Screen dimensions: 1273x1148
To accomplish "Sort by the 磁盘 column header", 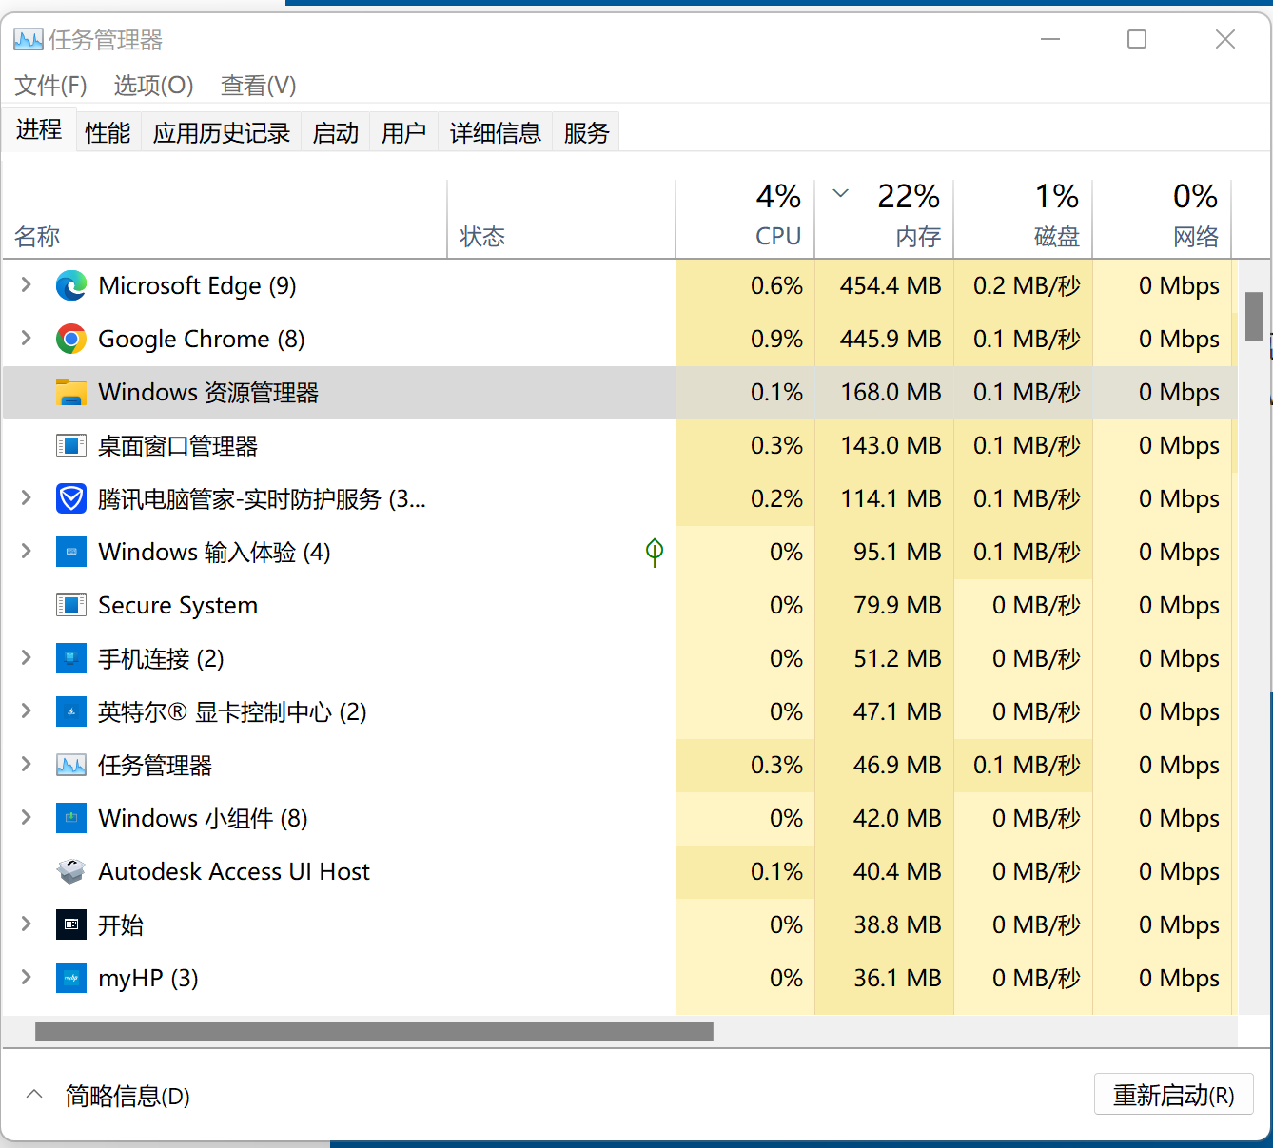I will pos(1023,219).
